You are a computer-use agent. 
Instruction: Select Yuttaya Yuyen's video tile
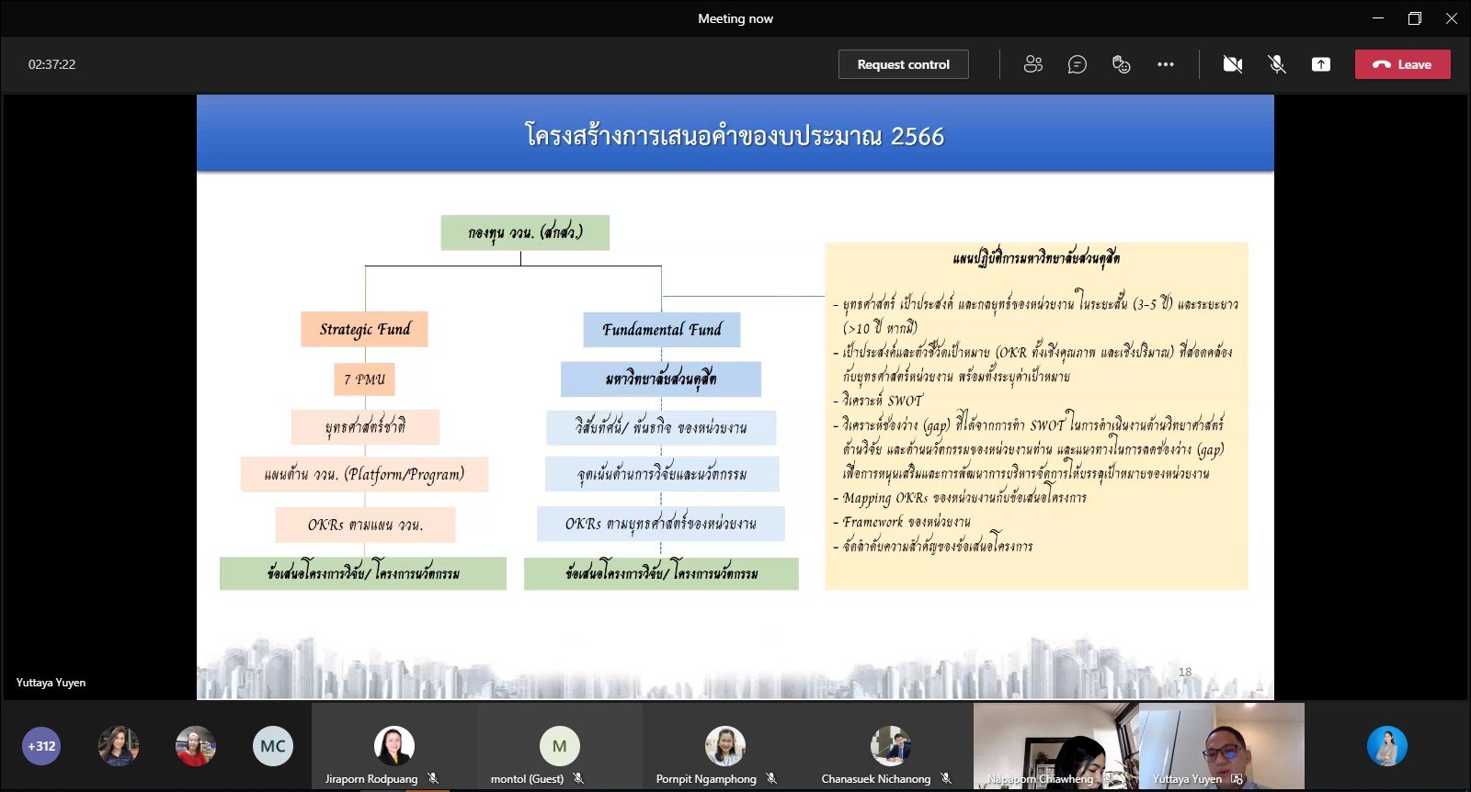click(x=1221, y=744)
